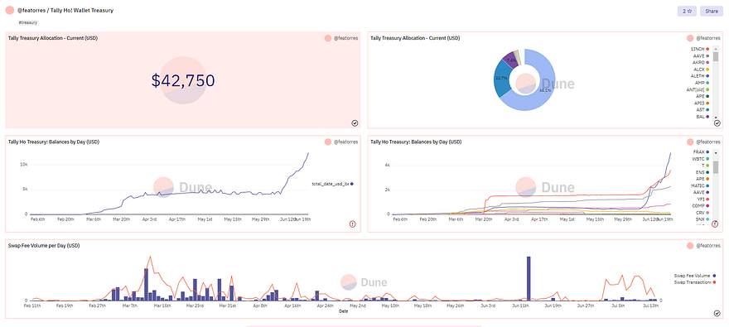Click the checkmark status icon in the $42,750 counter panel
Viewport: 729px width, 327px height.
coord(355,123)
